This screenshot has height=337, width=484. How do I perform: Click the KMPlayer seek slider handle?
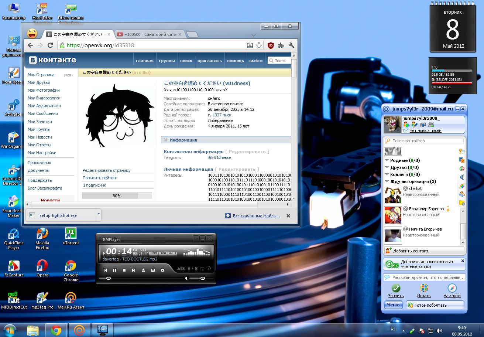(109, 278)
